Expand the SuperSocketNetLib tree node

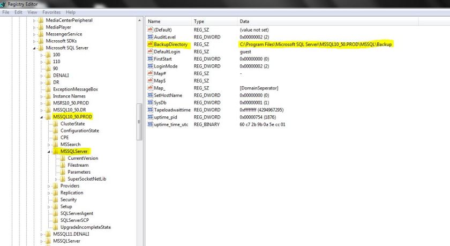point(56,179)
